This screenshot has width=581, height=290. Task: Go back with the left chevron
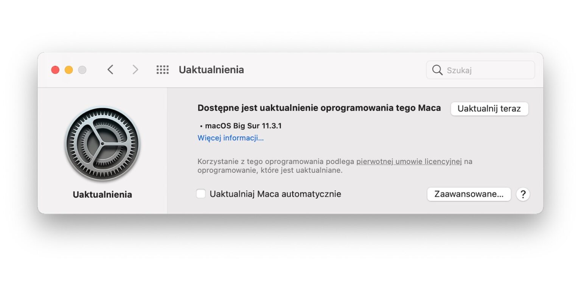(x=110, y=70)
